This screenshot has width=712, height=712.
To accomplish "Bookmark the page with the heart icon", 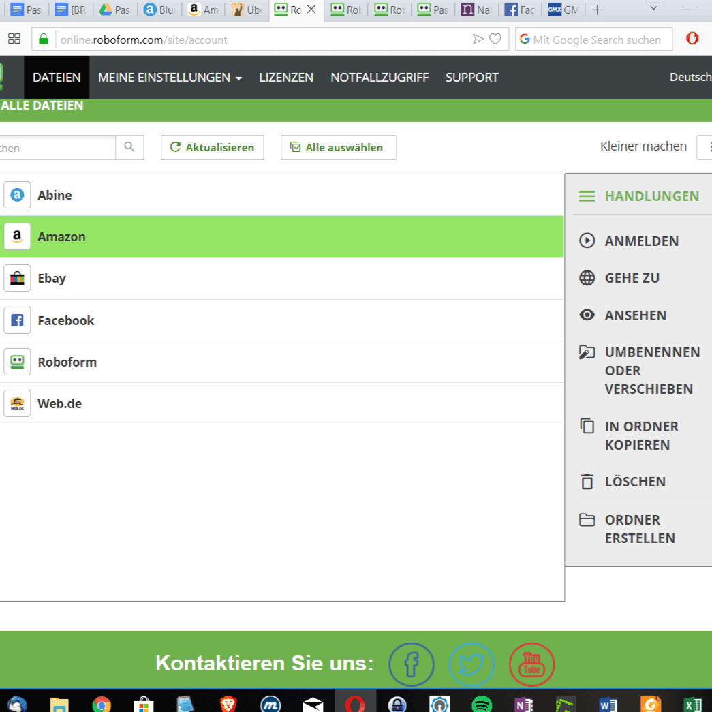I will (495, 39).
